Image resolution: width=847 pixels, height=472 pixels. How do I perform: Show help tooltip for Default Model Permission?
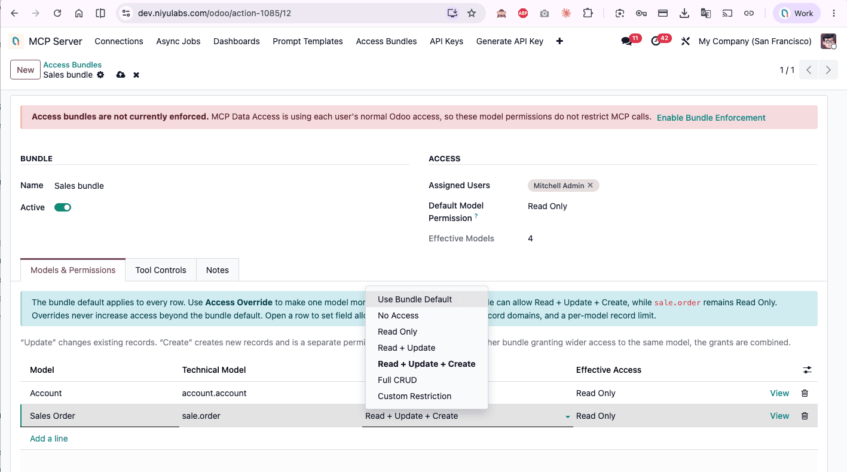[476, 216]
